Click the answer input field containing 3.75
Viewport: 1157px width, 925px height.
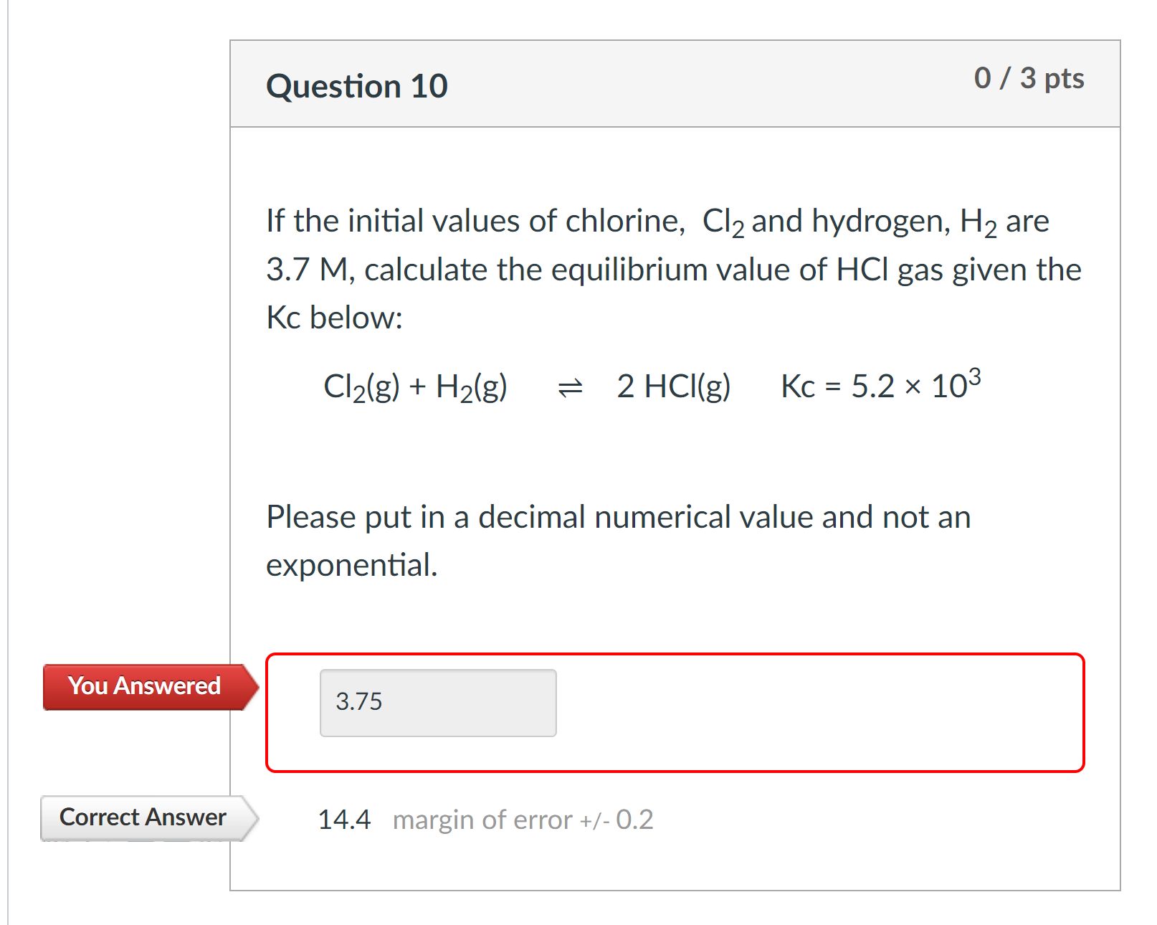tap(437, 703)
